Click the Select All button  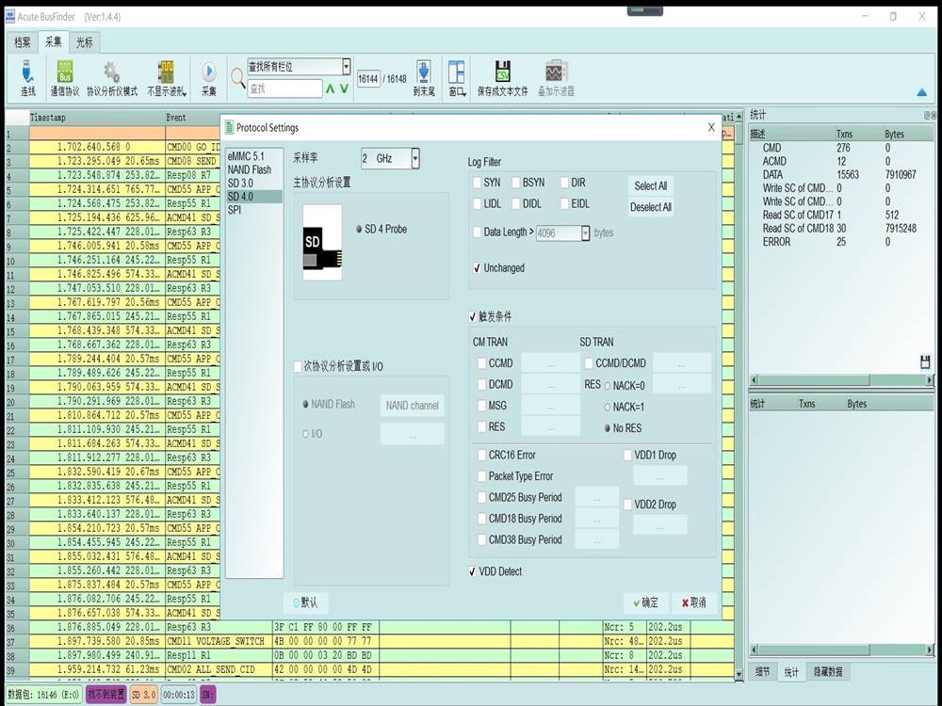click(650, 185)
